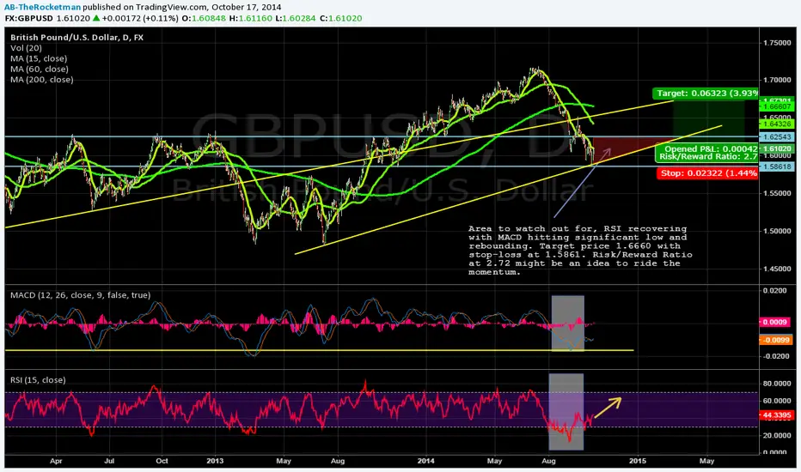Click the 1.61020 current price tag on axis
Viewport: 801px width, 472px height.
click(x=777, y=149)
